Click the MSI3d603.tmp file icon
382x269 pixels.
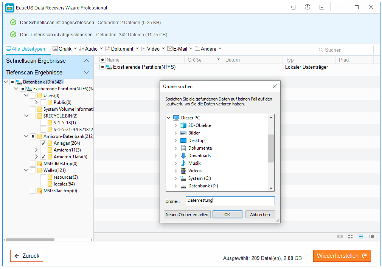(40, 164)
